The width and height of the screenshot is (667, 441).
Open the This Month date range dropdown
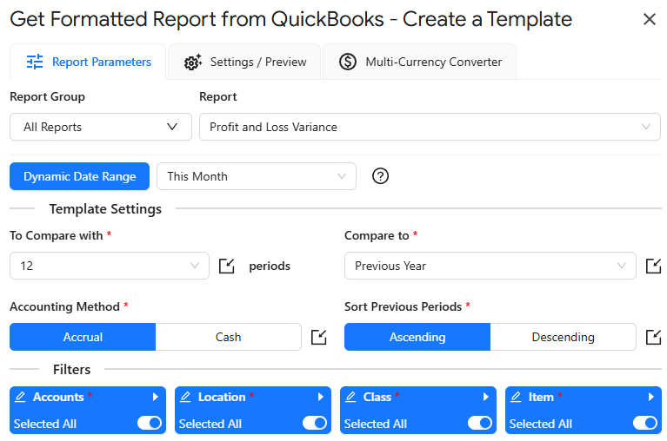click(257, 176)
